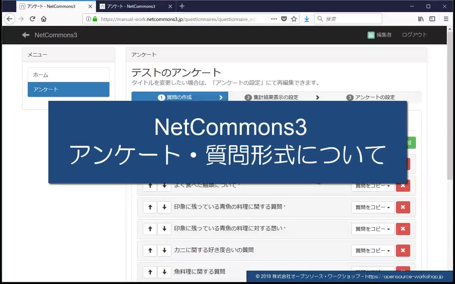
Task: Click the 検索 search box
Action: click(348, 19)
